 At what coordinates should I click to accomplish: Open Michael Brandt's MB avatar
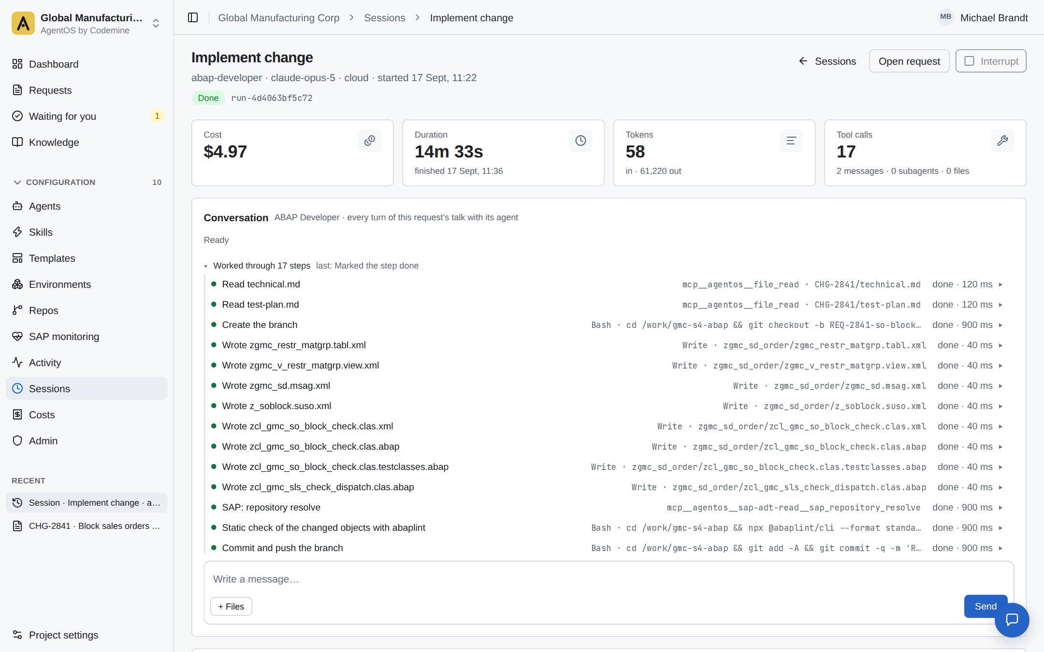pos(945,17)
